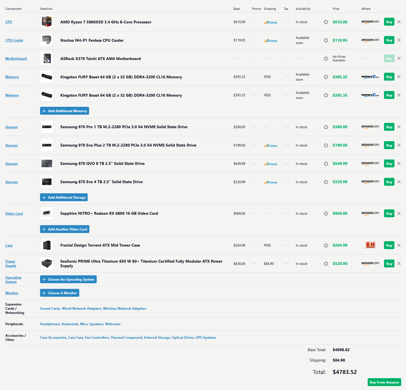The width and height of the screenshot is (406, 390).
Task: Open the Case Fans accessories link
Action: click(x=76, y=338)
